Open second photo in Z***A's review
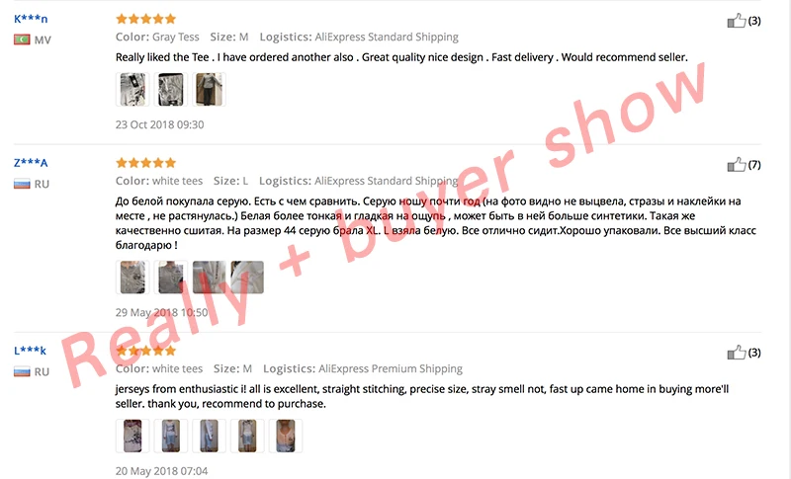 pyautogui.click(x=171, y=277)
